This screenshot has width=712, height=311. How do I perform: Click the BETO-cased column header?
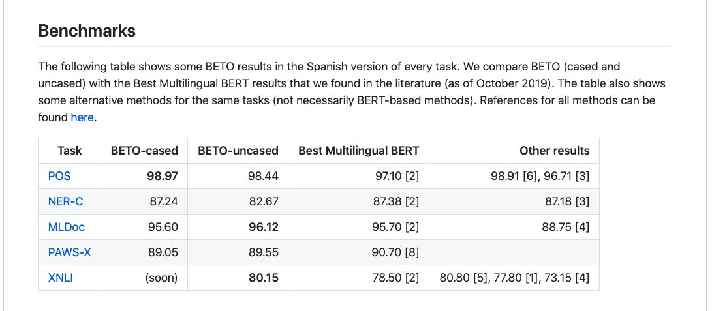coord(144,151)
